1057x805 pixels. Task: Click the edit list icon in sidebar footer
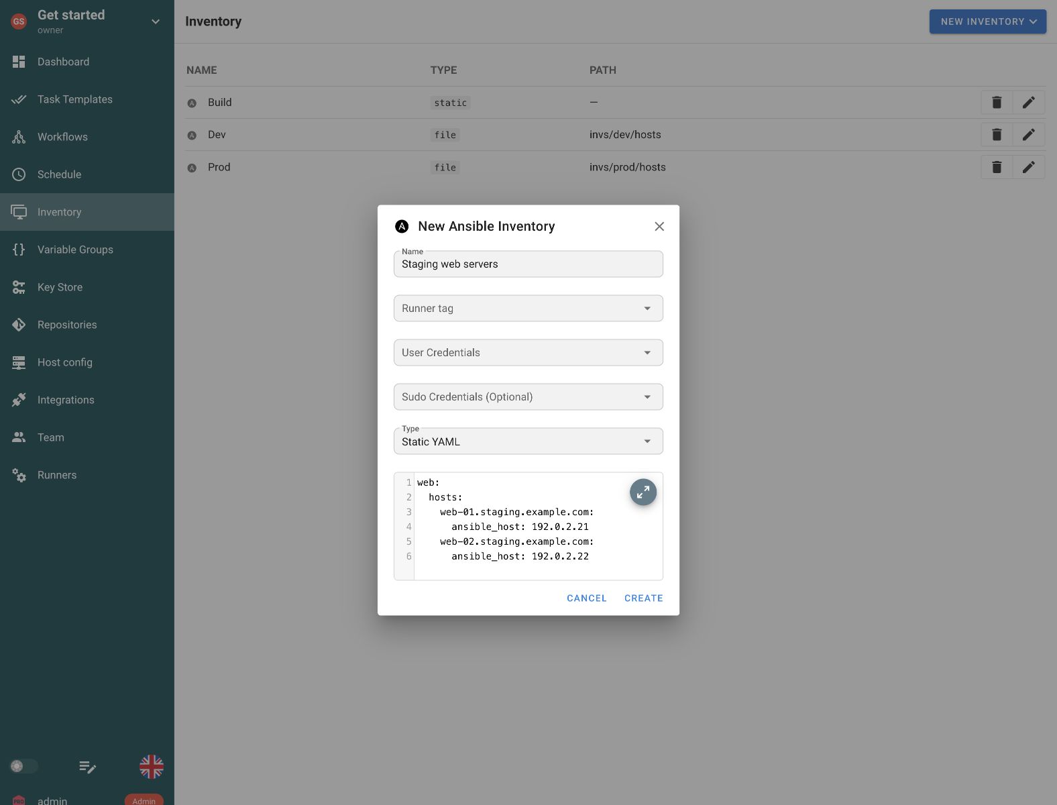[87, 767]
